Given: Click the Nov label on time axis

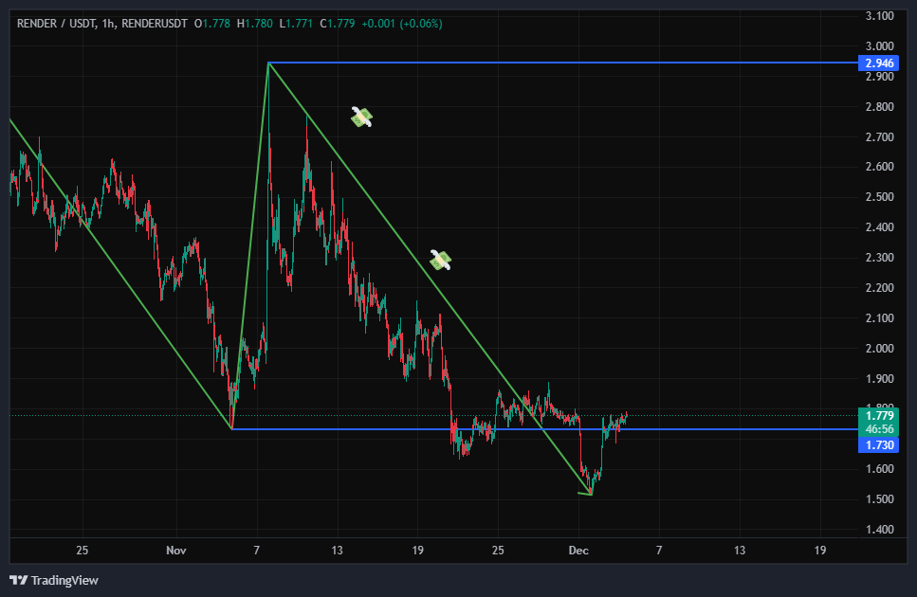Looking at the screenshot, I should pos(175,551).
